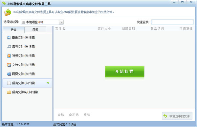Click the 全不选 deselect all link
197x127 pixels.
(x=74, y=115)
